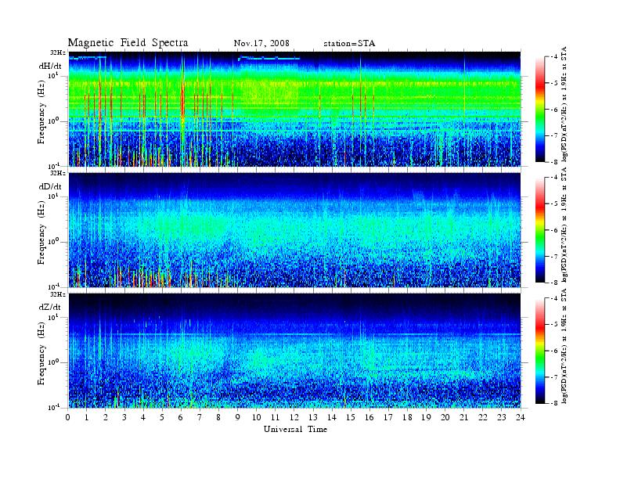Viewport: 620px width, 479px height.
Task: Click the "32Hz" label atop dD/dt panel
Action: (58, 173)
